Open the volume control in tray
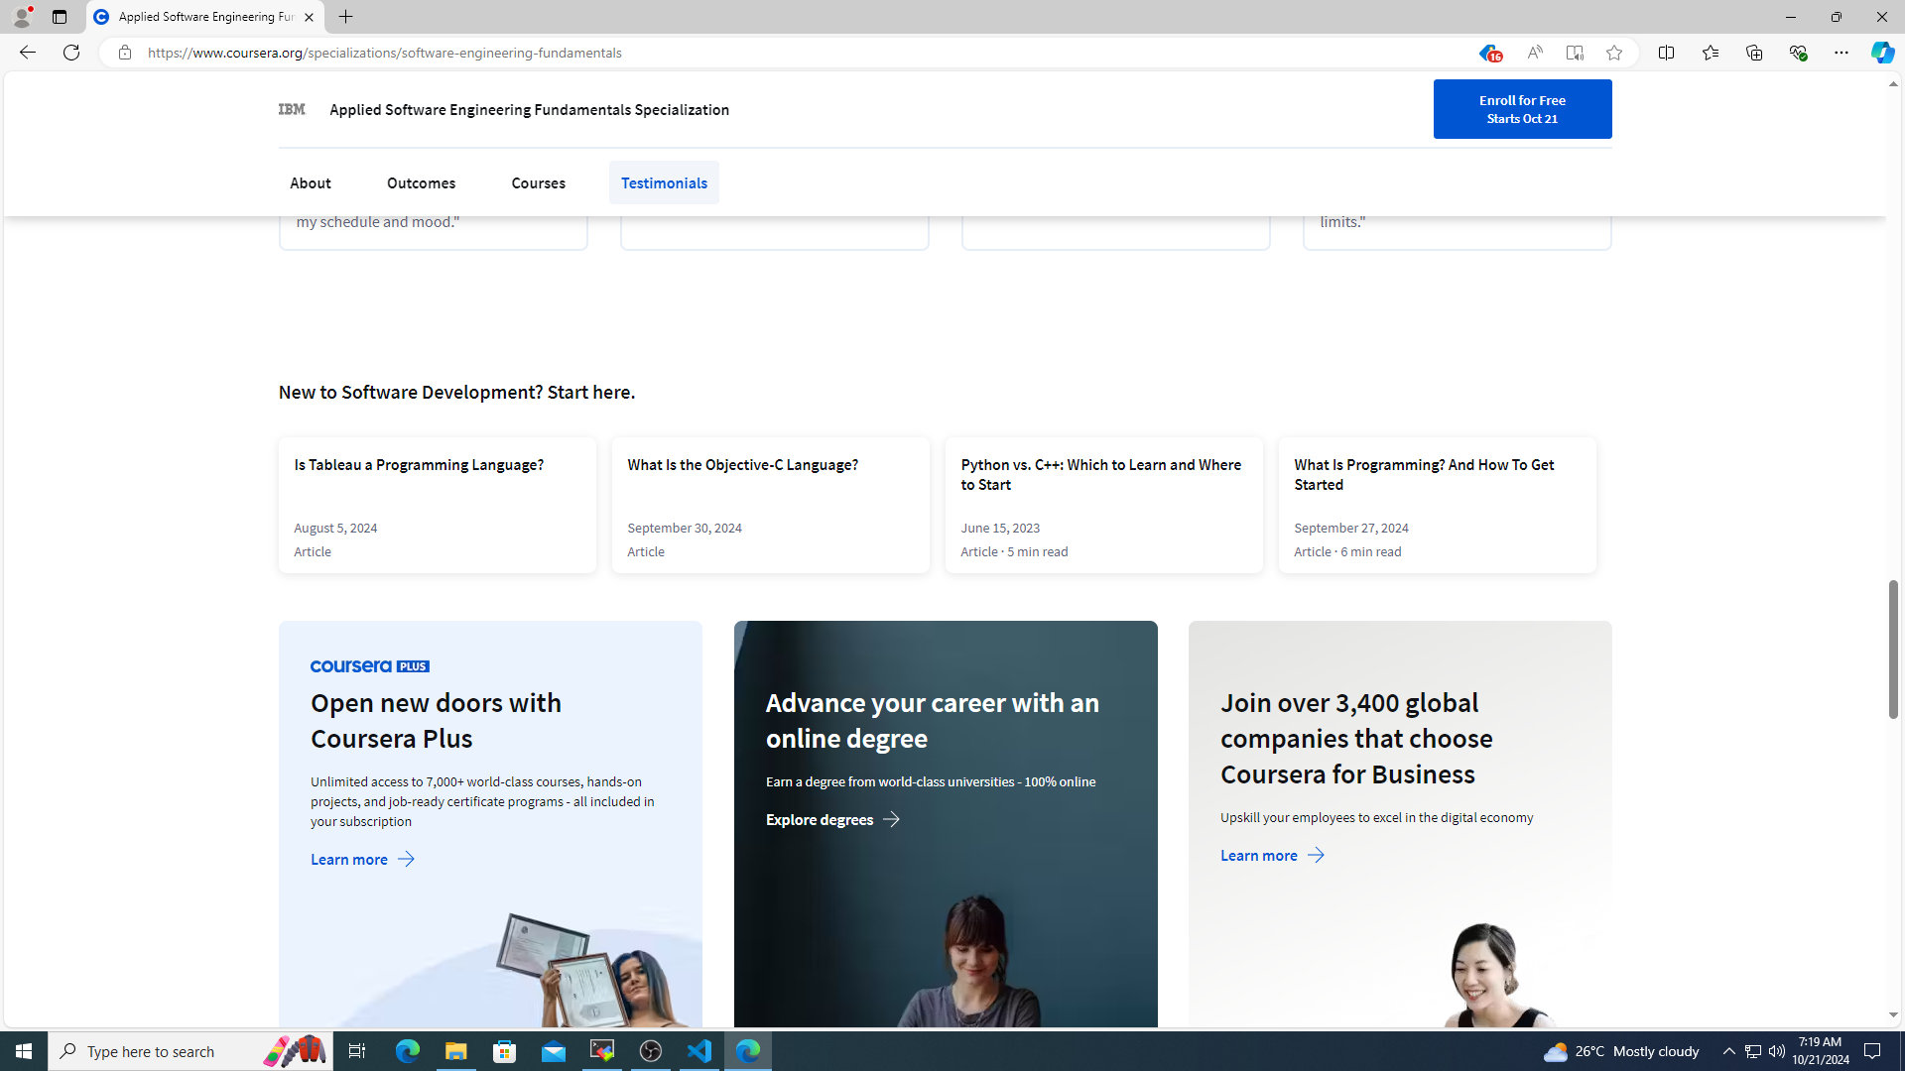This screenshot has width=1905, height=1071. pyautogui.click(x=1777, y=1051)
